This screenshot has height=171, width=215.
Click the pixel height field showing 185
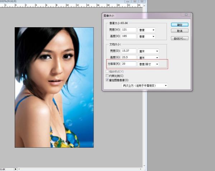coord(128,37)
